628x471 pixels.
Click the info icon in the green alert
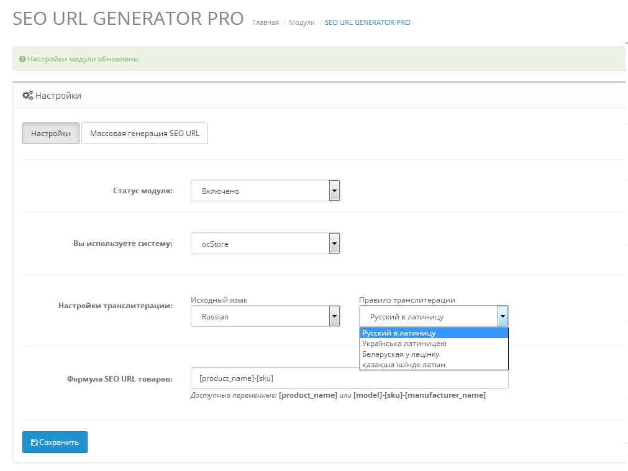22,57
